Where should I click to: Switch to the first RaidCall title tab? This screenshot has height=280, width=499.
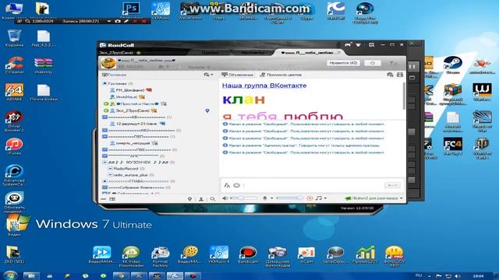click(x=210, y=52)
